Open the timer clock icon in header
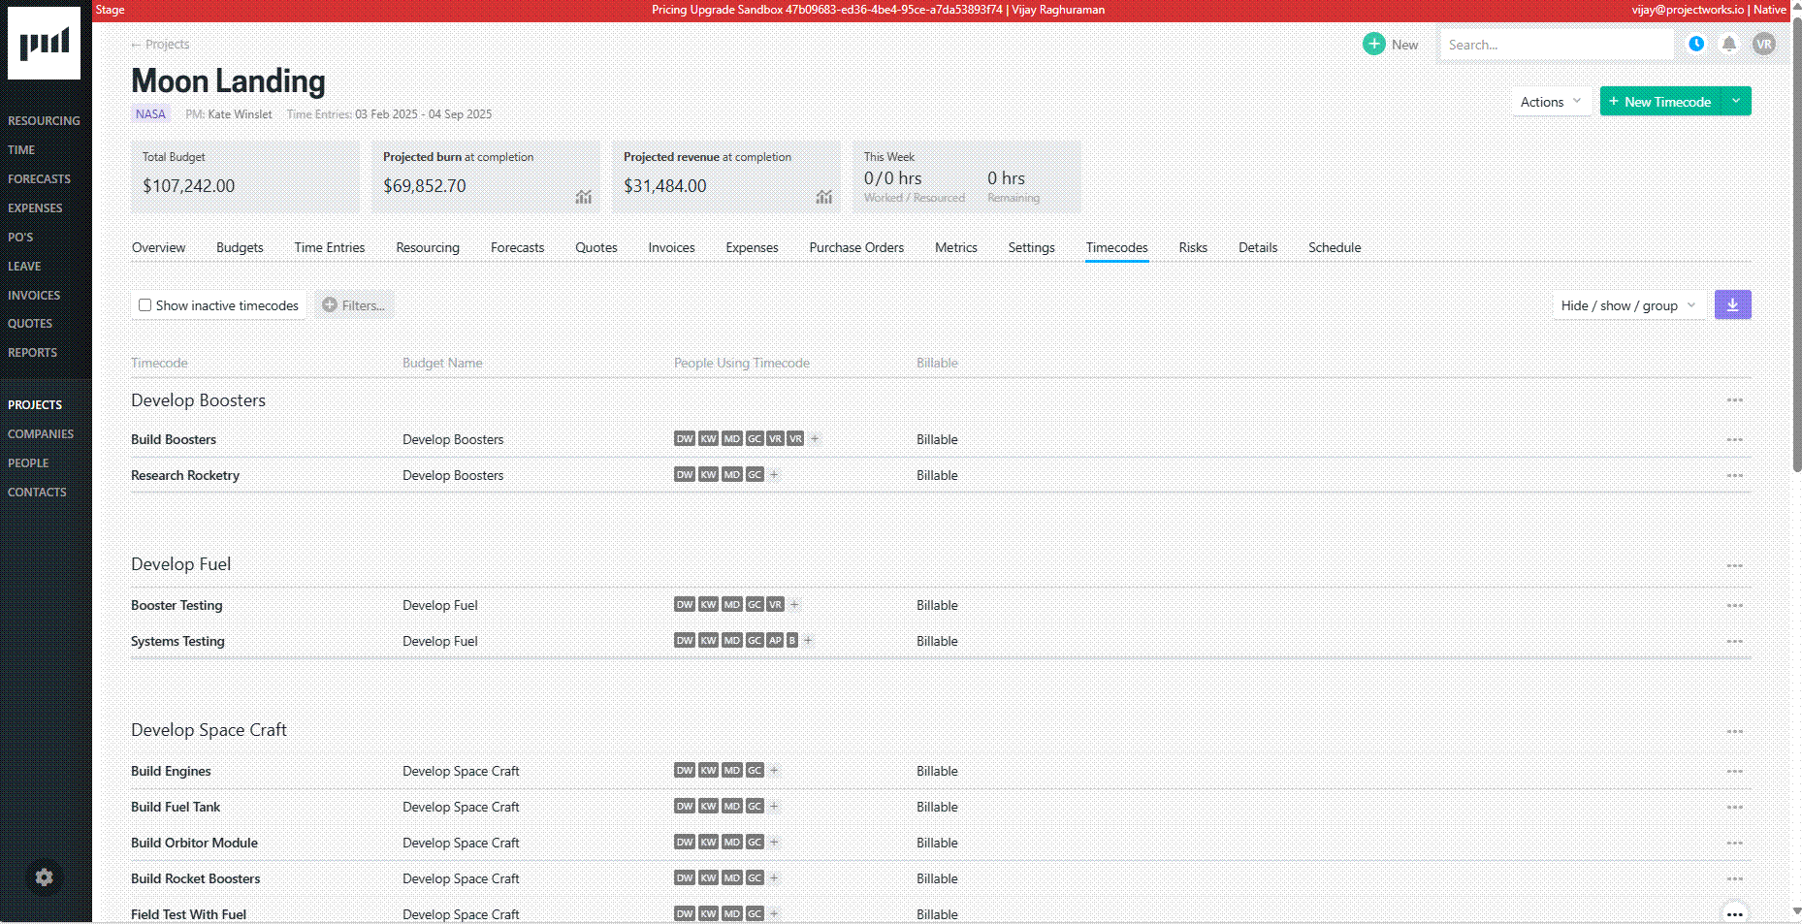1802x924 pixels. point(1696,44)
